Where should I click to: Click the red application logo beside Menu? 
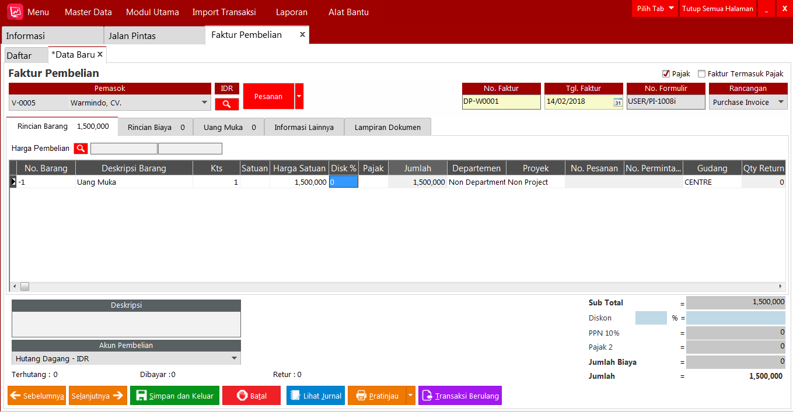[x=15, y=11]
